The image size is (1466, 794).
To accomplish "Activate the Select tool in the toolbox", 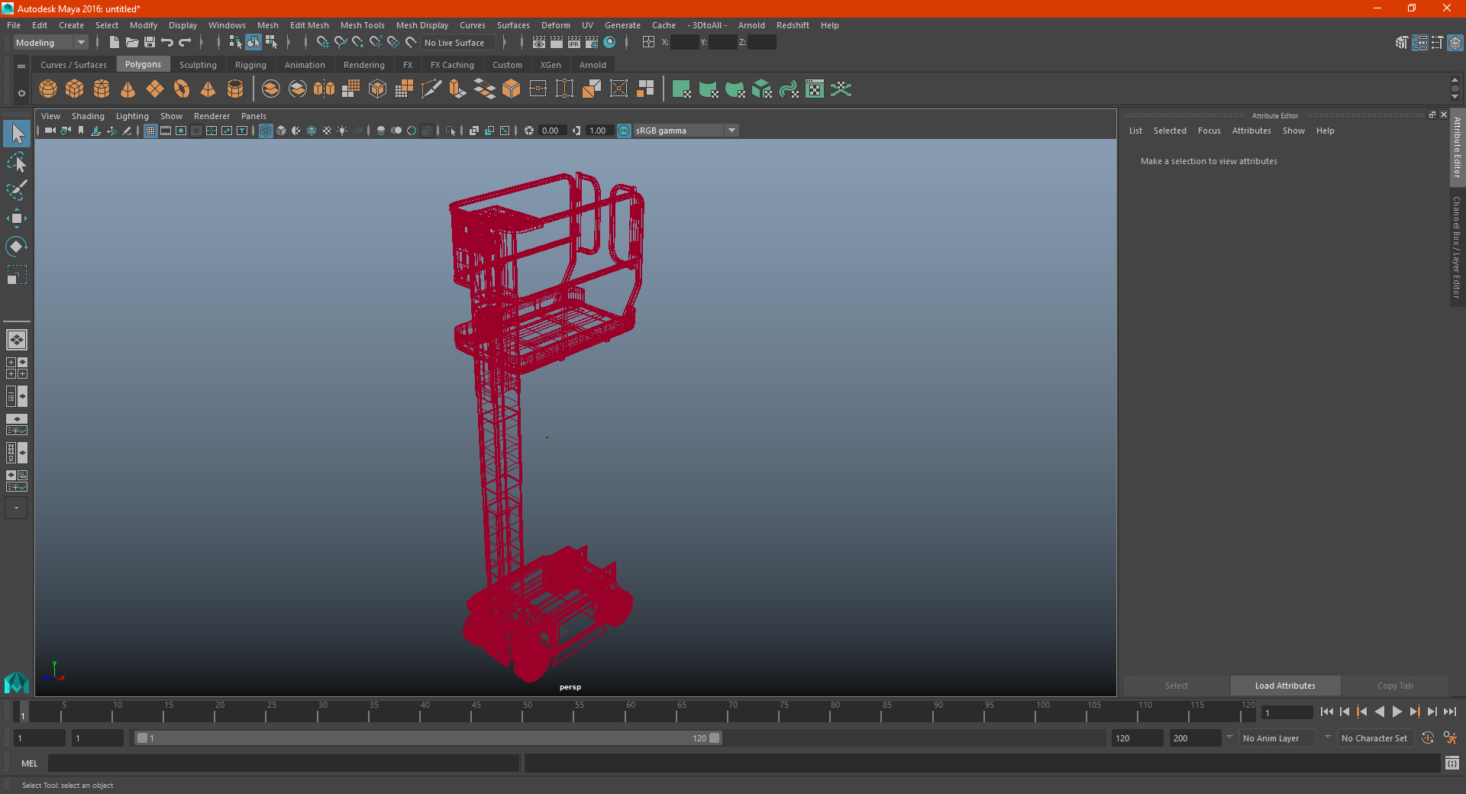I will click(17, 134).
